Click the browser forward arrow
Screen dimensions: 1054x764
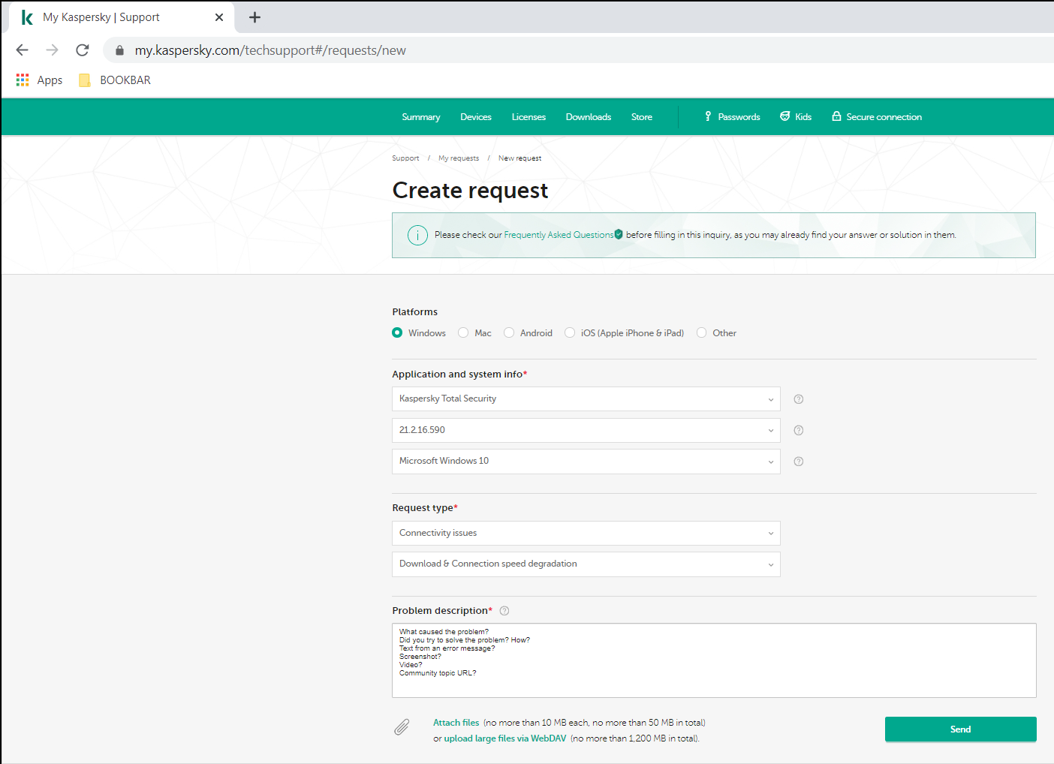(52, 50)
